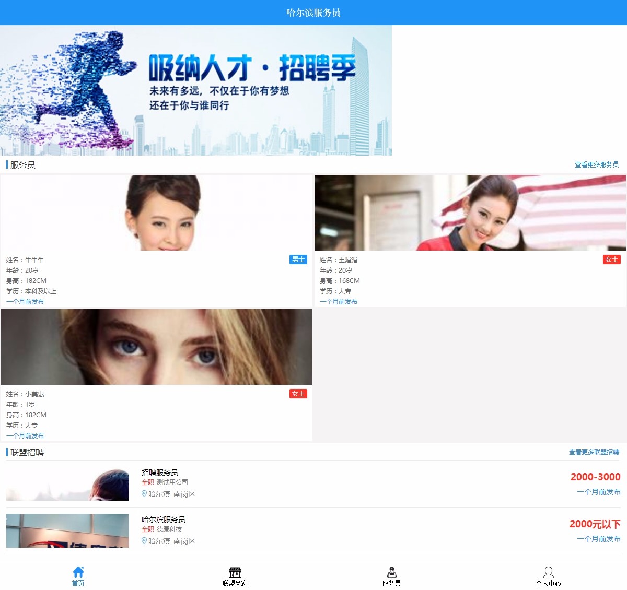Click the 男士 tag on 牛牛牛's card
This screenshot has width=627, height=590.
pos(298,259)
